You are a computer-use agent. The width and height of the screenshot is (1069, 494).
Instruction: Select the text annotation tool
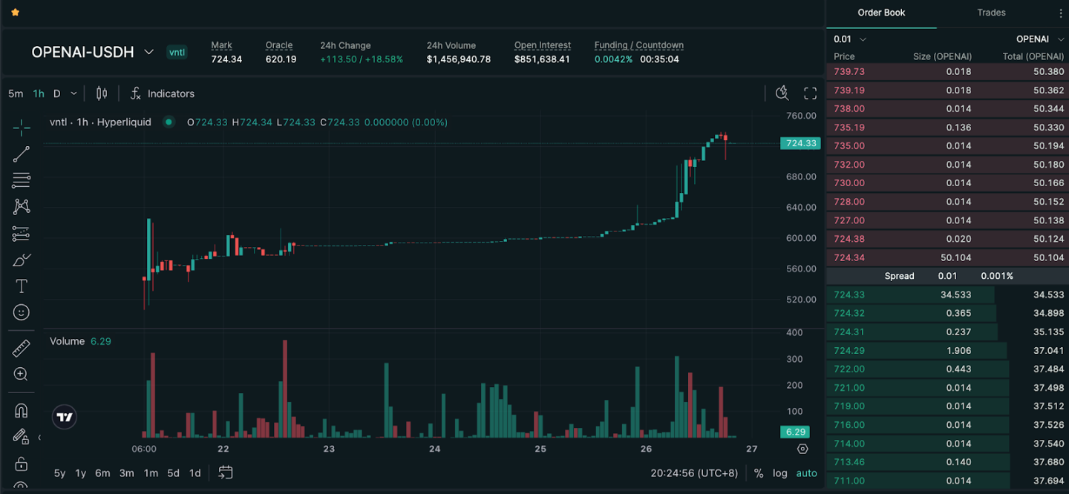click(22, 286)
